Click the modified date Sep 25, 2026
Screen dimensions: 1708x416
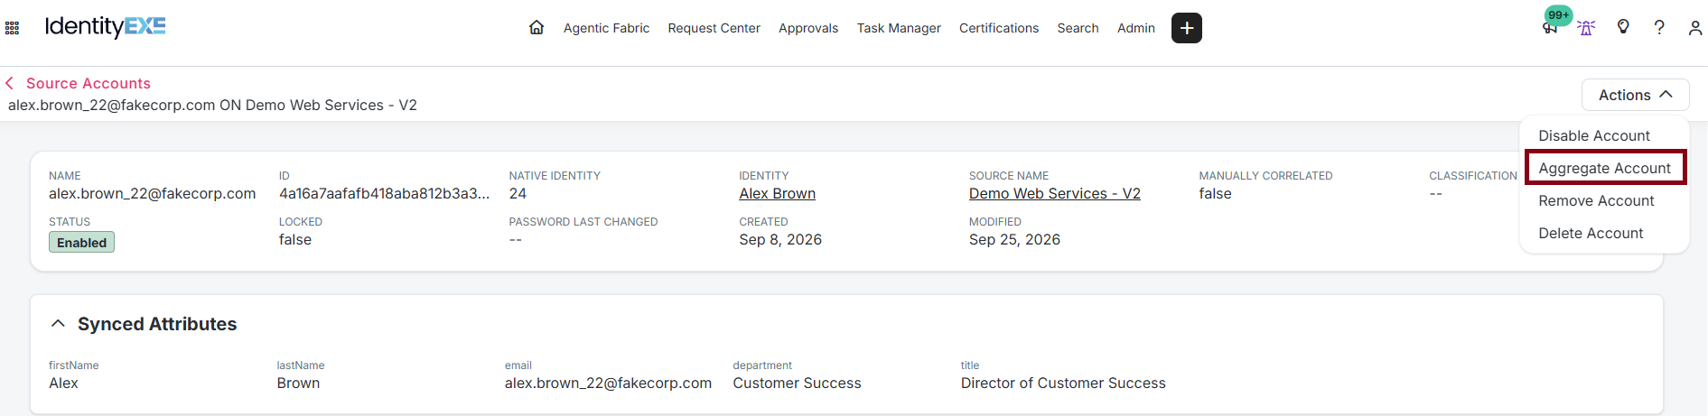[x=1014, y=239]
